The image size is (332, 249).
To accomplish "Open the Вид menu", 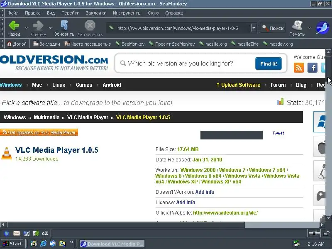I will (51, 13).
